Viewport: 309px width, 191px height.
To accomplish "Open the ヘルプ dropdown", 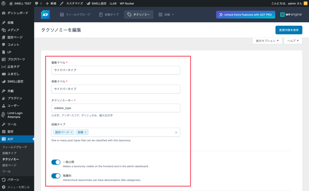I will coord(292,41).
